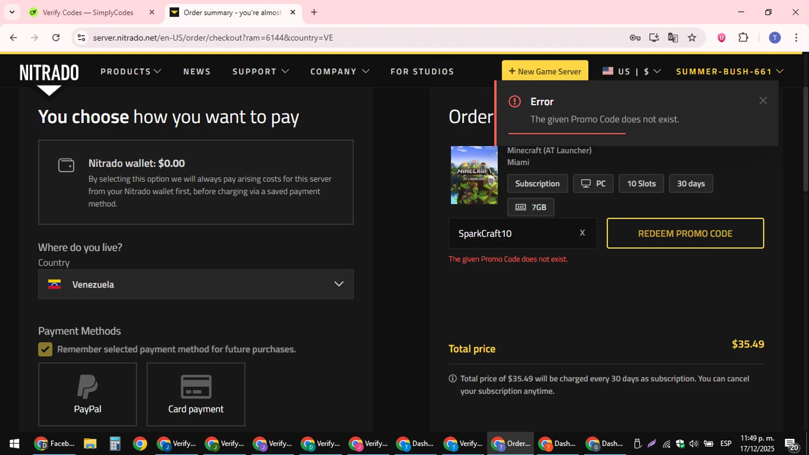The image size is (809, 455).
Task: Click REDEEM PROMO CODE button
Action: pos(685,233)
